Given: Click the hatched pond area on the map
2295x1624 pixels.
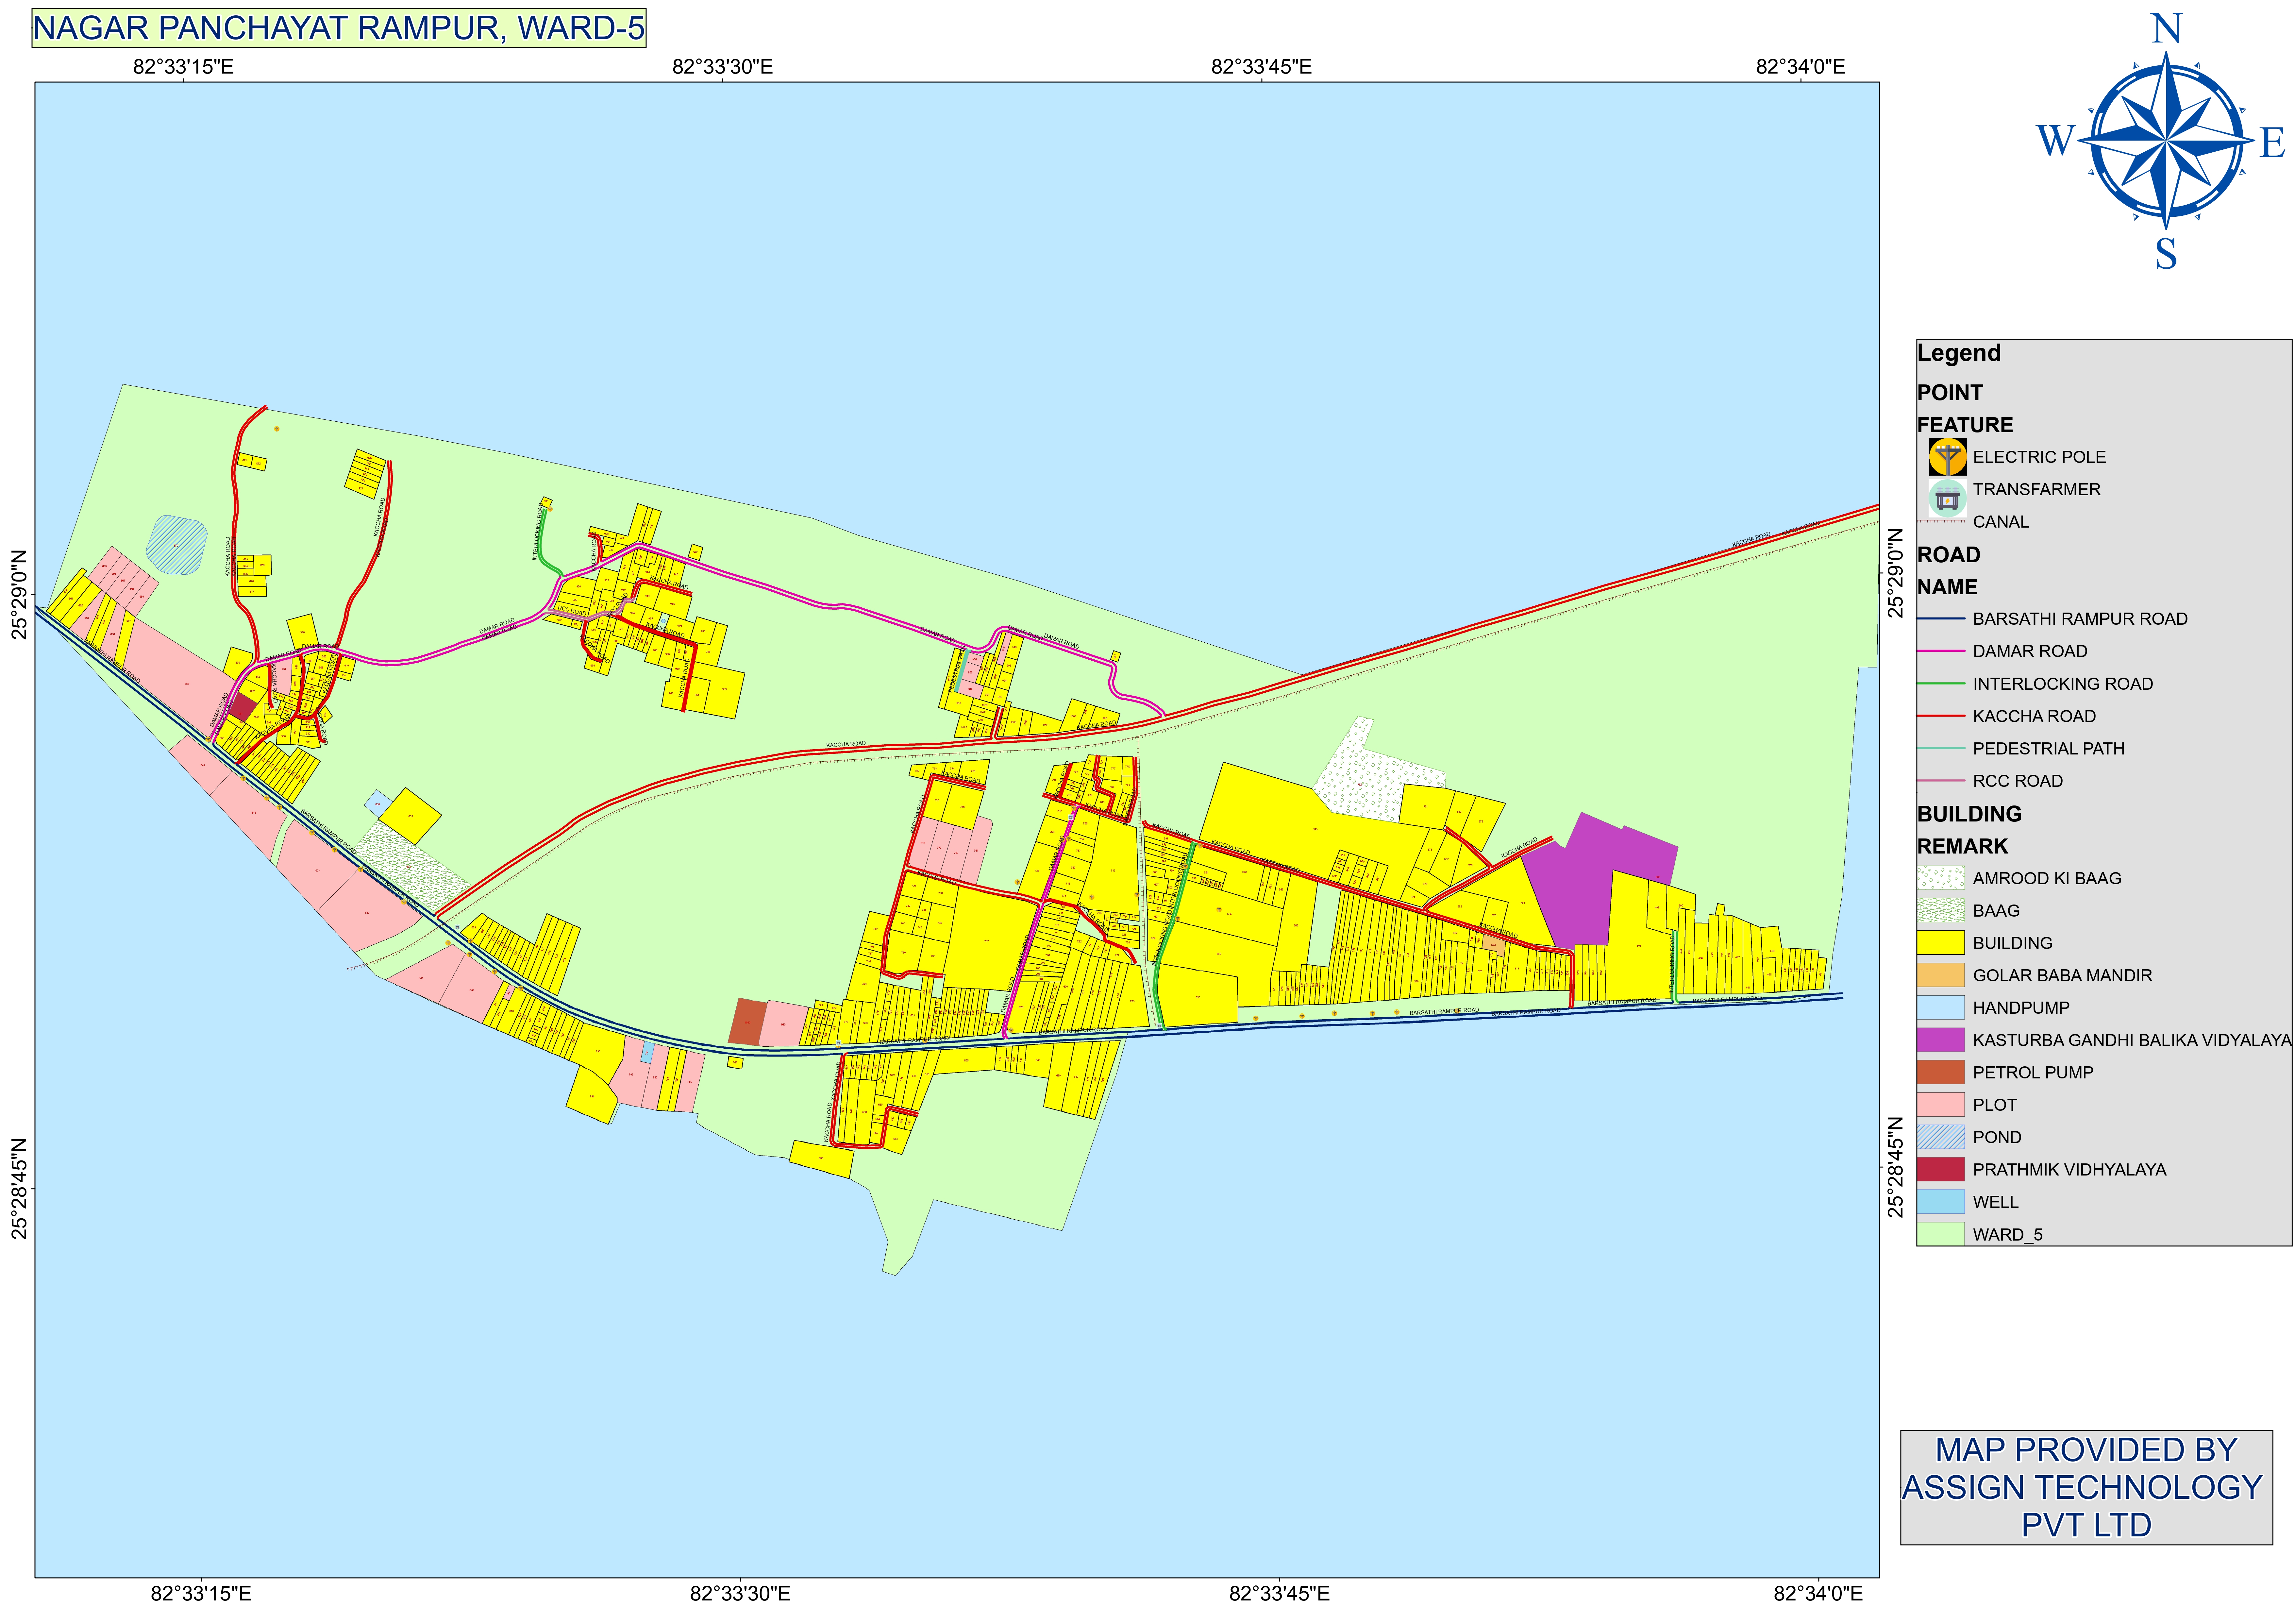Looking at the screenshot, I should tap(177, 545).
